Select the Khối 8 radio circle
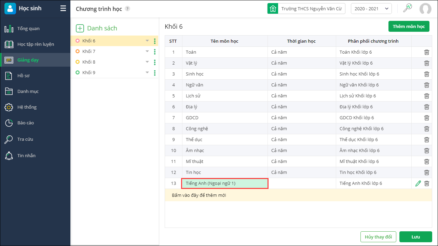The height and width of the screenshot is (246, 438). click(78, 62)
